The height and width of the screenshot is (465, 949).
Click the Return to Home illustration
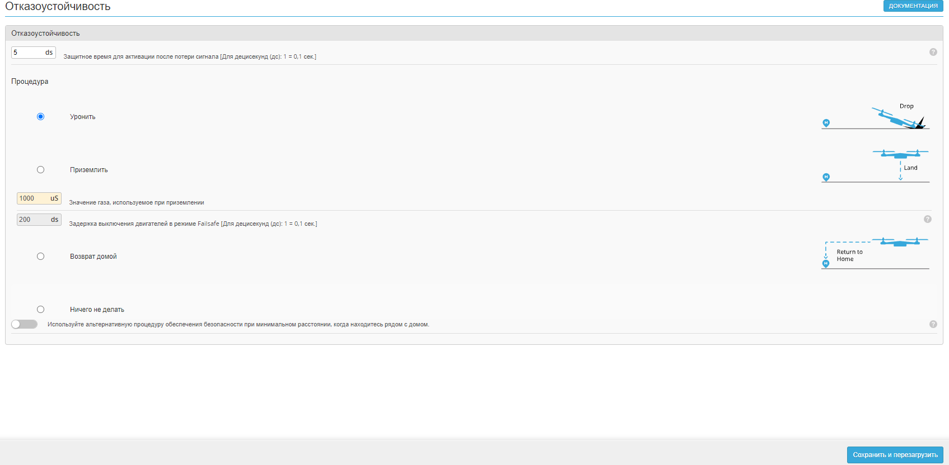[875, 253]
